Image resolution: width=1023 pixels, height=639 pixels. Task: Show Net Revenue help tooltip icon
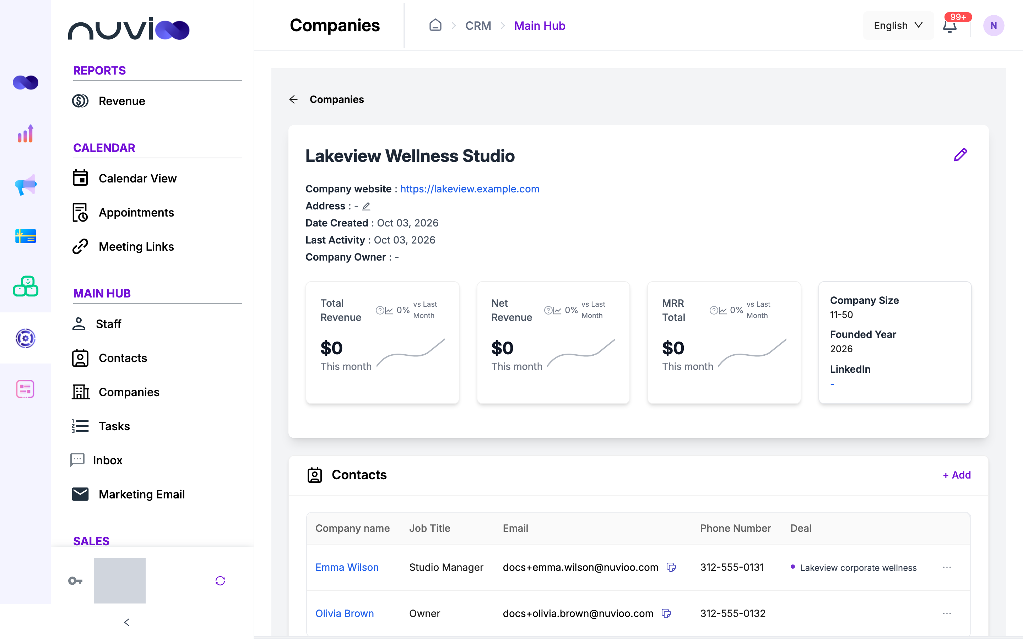point(548,310)
